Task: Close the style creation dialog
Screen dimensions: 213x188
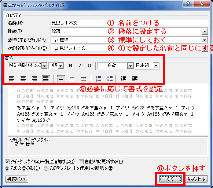Action: point(202,4)
